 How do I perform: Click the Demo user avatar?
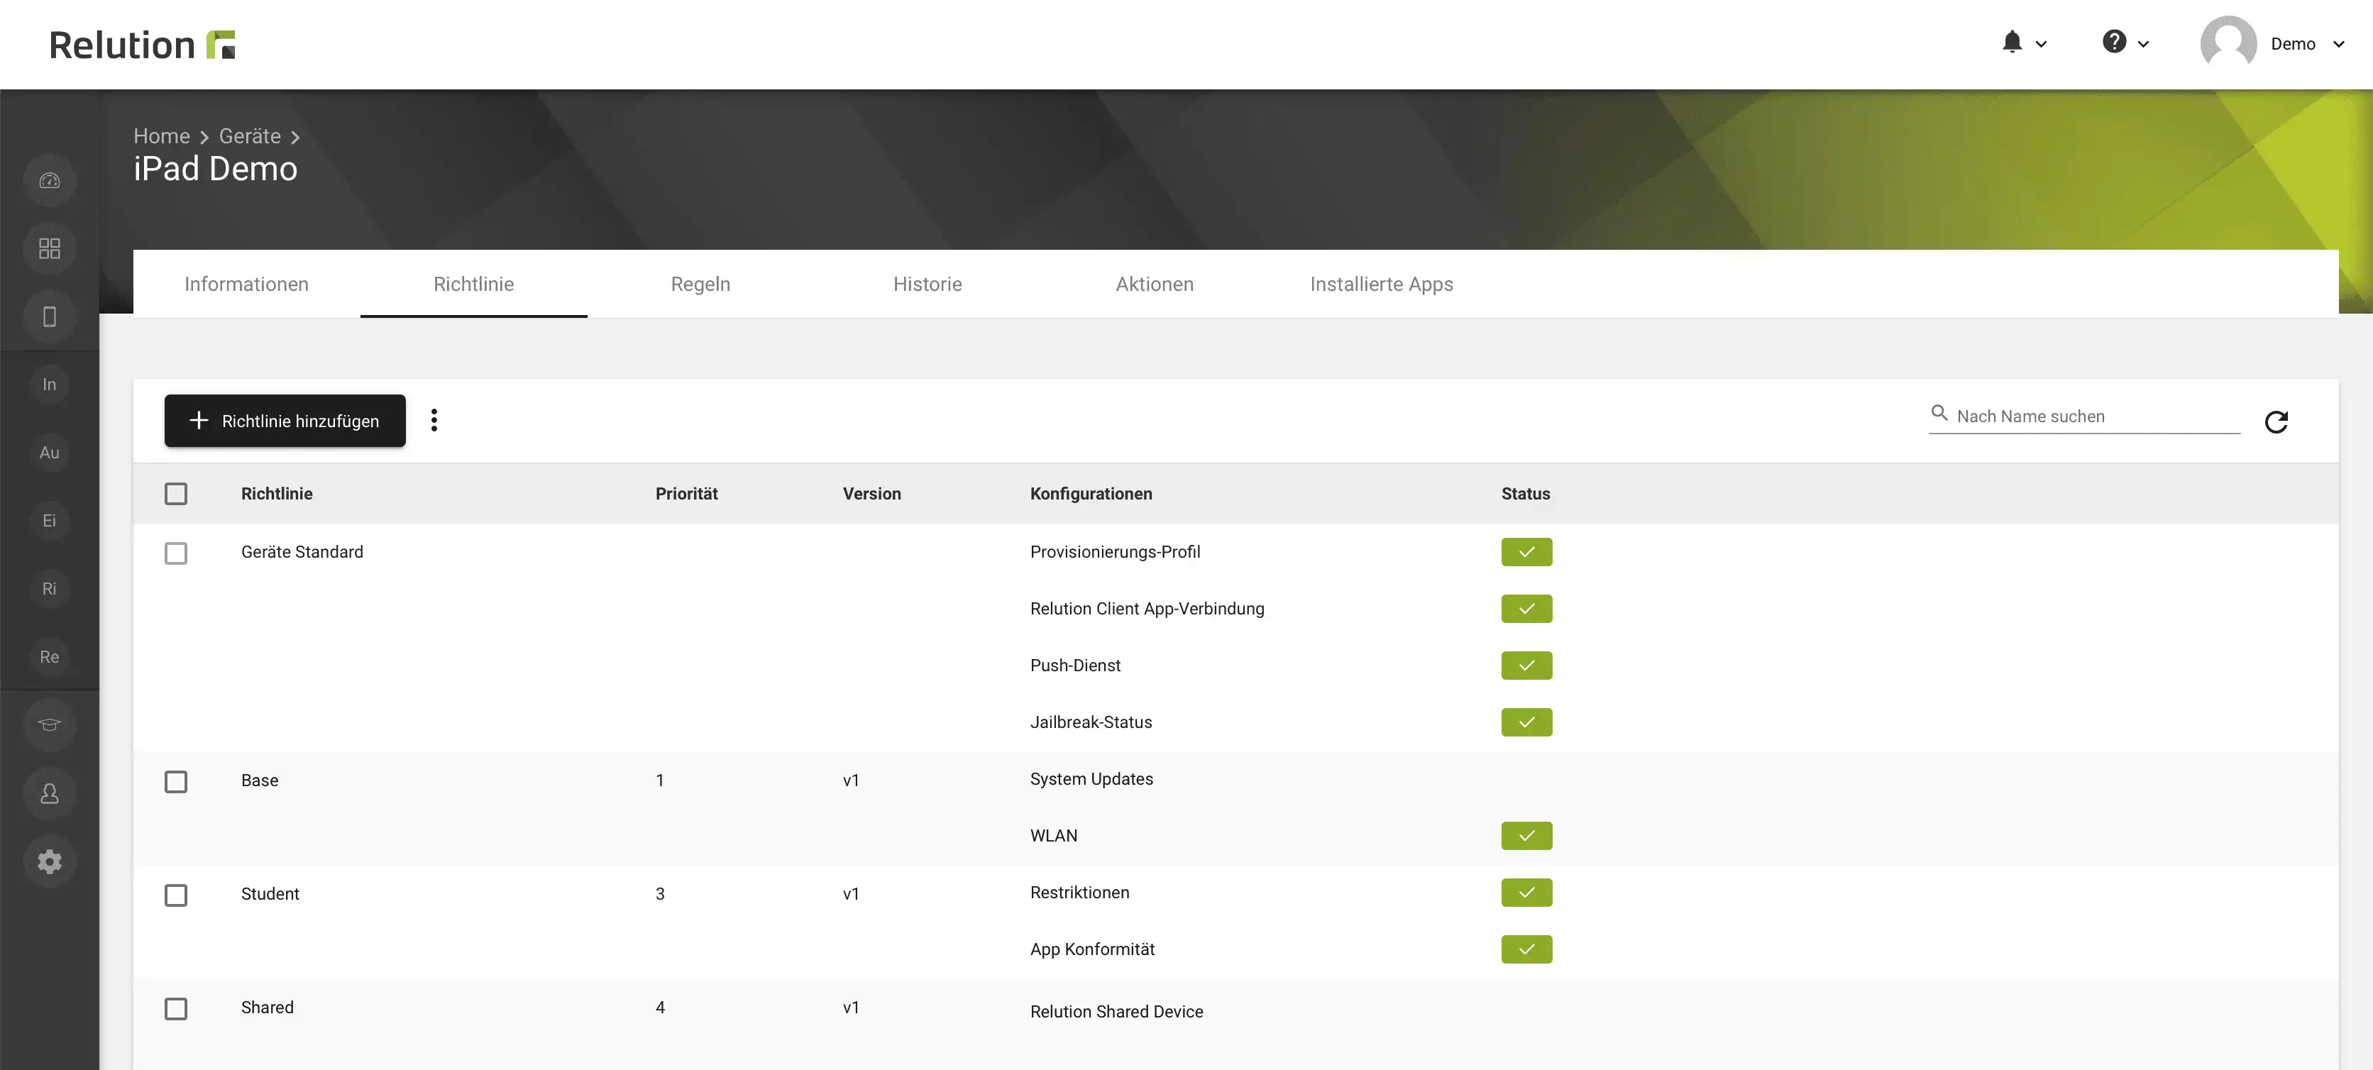pos(2228,43)
